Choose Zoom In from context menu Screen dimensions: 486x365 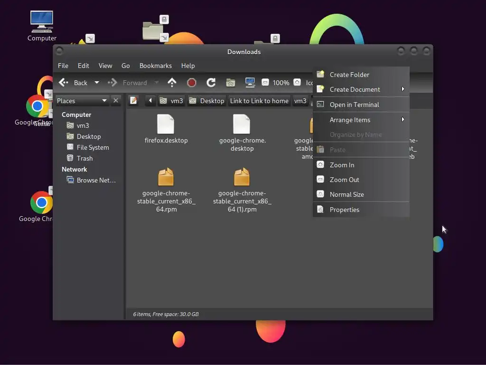[361, 165]
